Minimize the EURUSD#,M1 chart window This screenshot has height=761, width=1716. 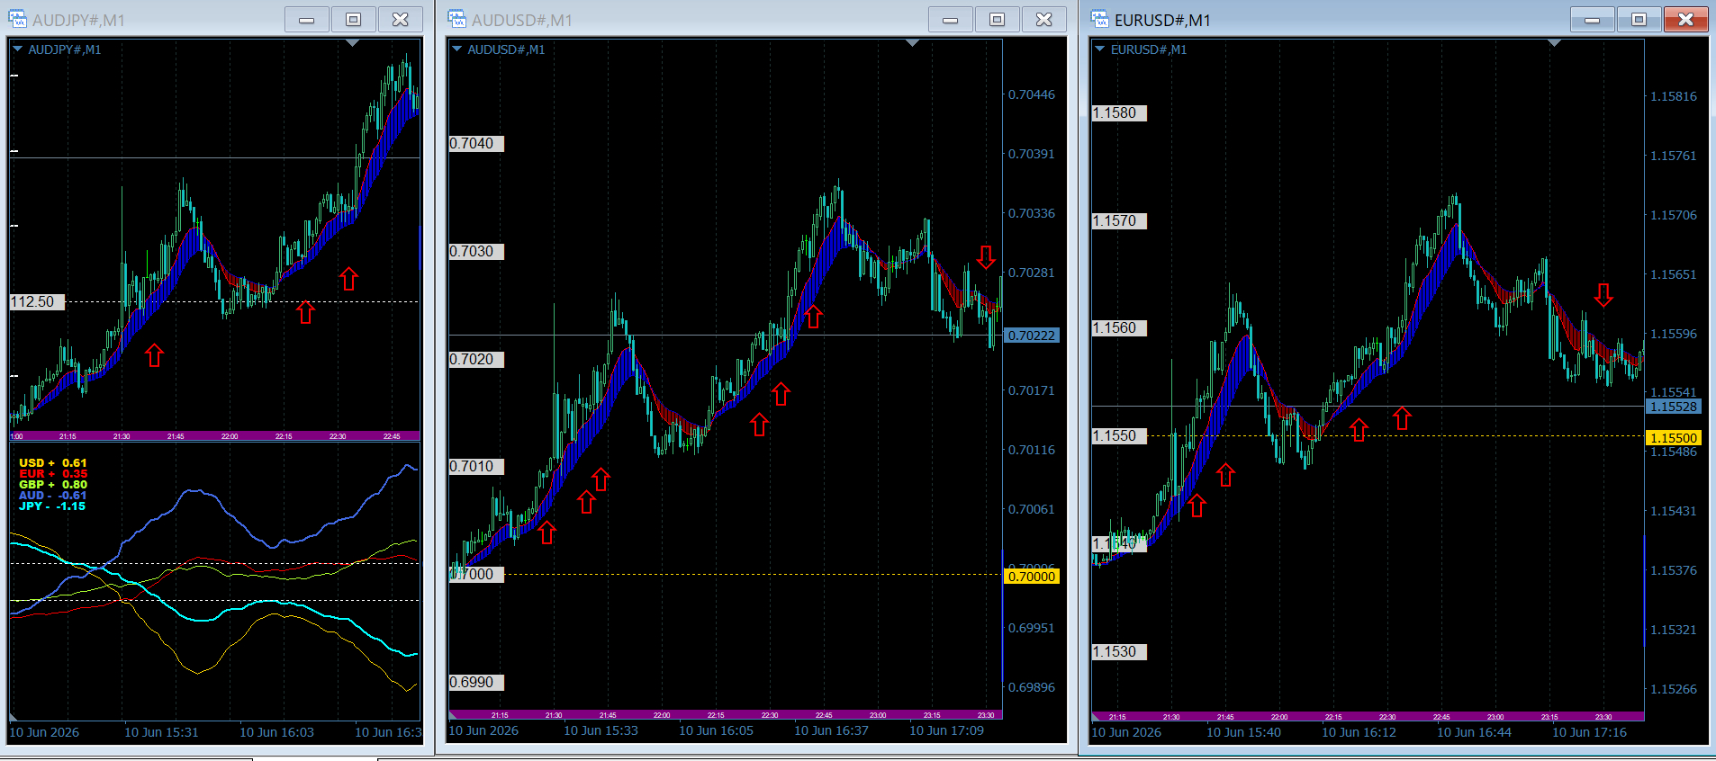[x=1593, y=19]
